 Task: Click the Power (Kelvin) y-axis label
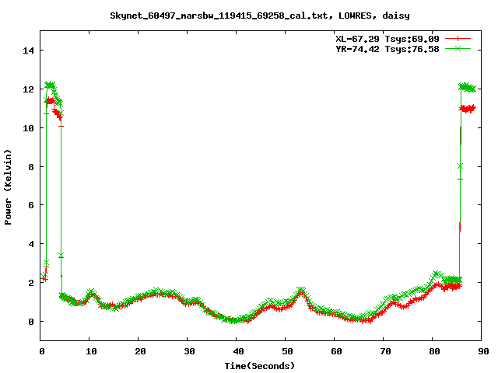pyautogui.click(x=8, y=187)
